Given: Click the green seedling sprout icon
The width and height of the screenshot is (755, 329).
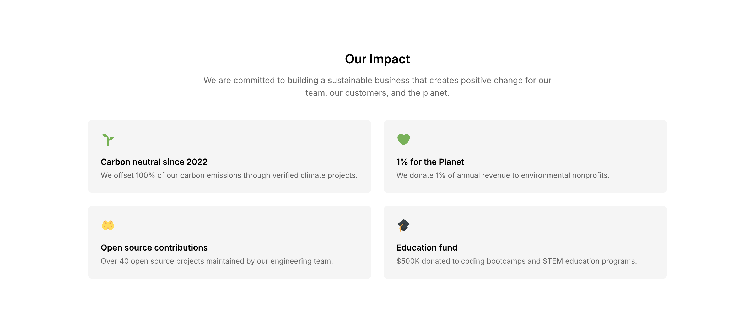Looking at the screenshot, I should tap(108, 139).
